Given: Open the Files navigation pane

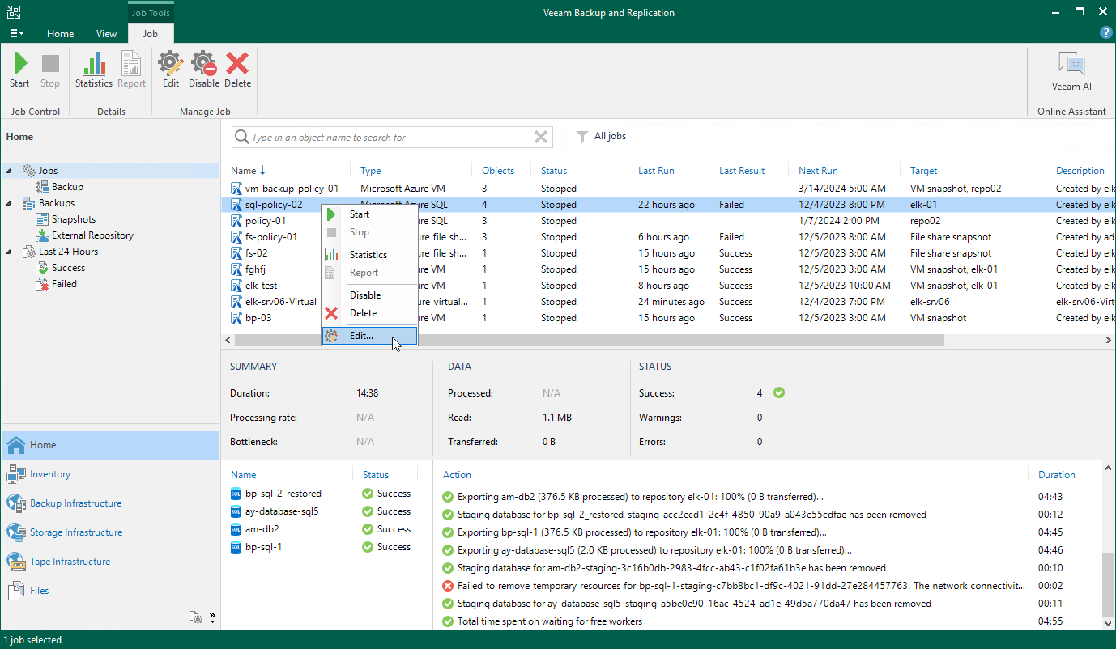Looking at the screenshot, I should click(110, 591).
